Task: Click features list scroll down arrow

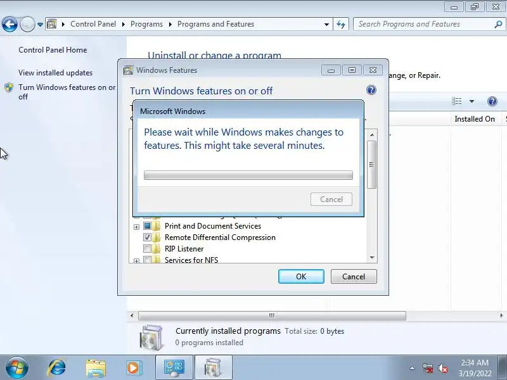Action: [x=372, y=258]
